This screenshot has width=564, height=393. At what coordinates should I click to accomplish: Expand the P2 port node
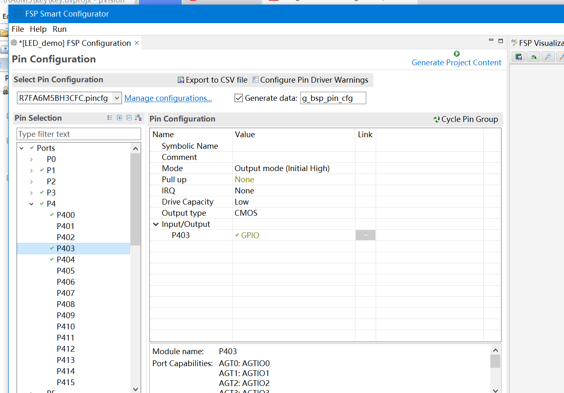(31, 181)
